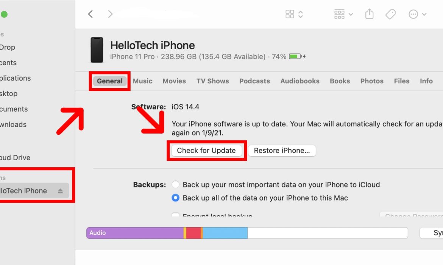Select back up to iCloud option

pos(175,185)
